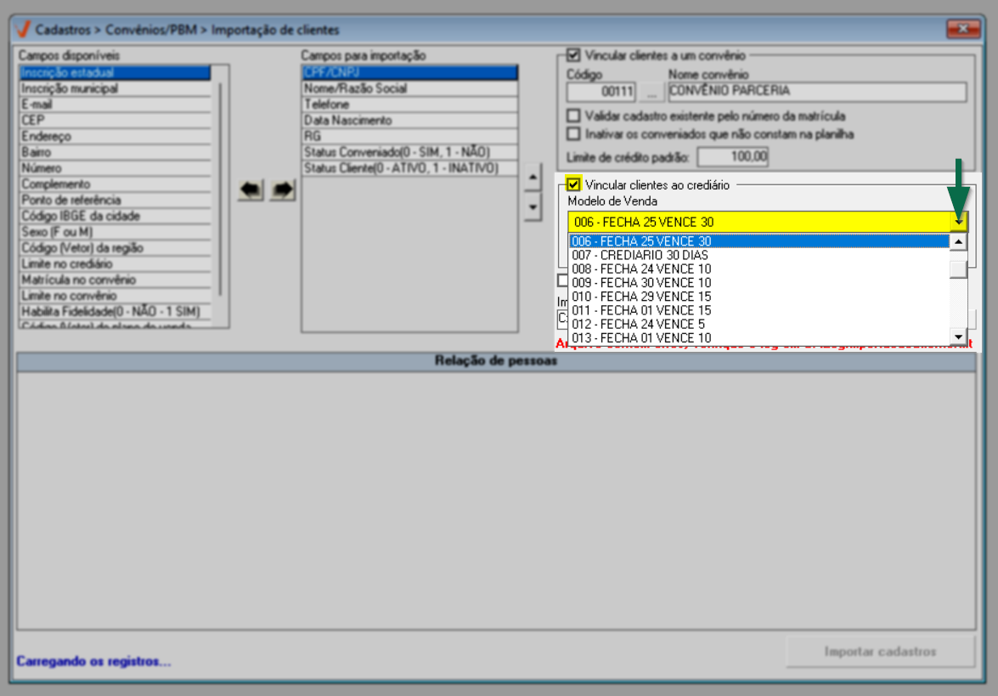Screen dimensions: 998x696
Task: Choose 009 - FECHA 30 VENCE 10
Action: coord(758,283)
